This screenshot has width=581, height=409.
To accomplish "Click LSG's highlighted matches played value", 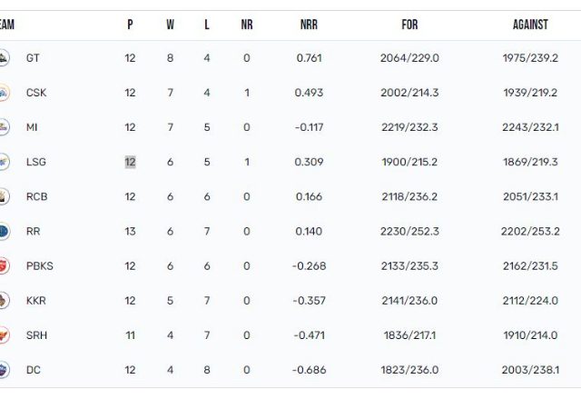I will click(x=130, y=162).
